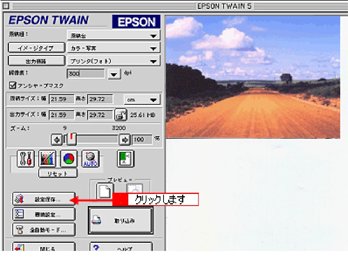Screen dimensions: 348x261
Task: Click the document size height field 29.72
Action: pyautogui.click(x=100, y=99)
